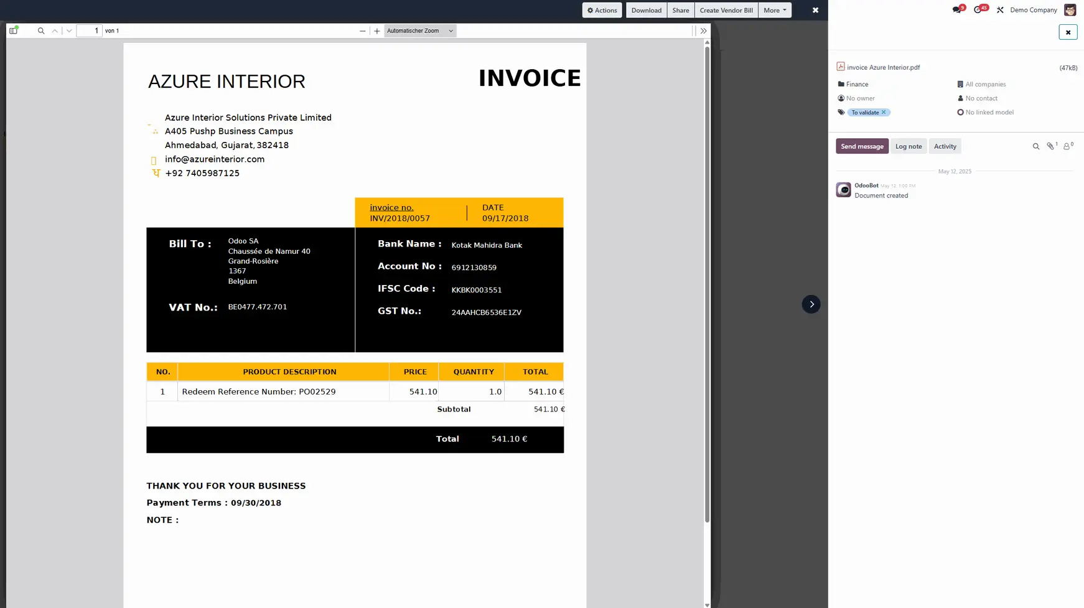Click Redeem Reference Number: PO02529
The width and height of the screenshot is (1084, 608).
[259, 391]
